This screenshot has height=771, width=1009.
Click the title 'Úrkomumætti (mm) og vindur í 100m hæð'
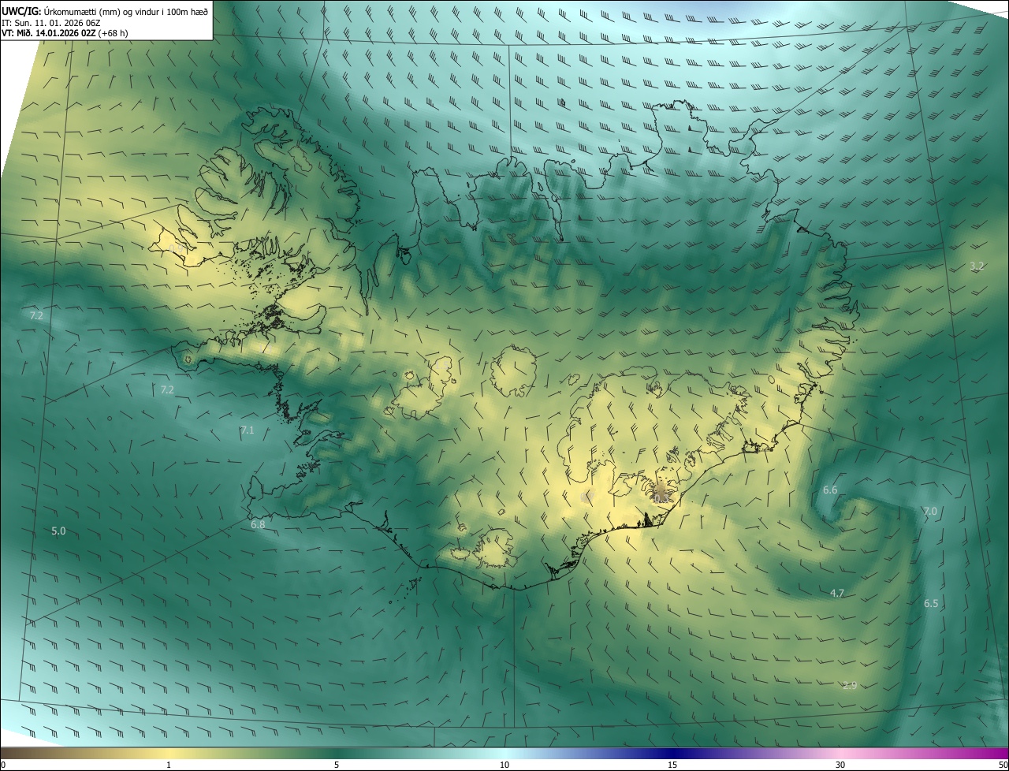tap(125, 11)
